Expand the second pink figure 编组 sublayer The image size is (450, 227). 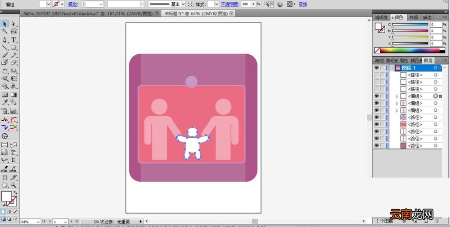click(x=397, y=110)
